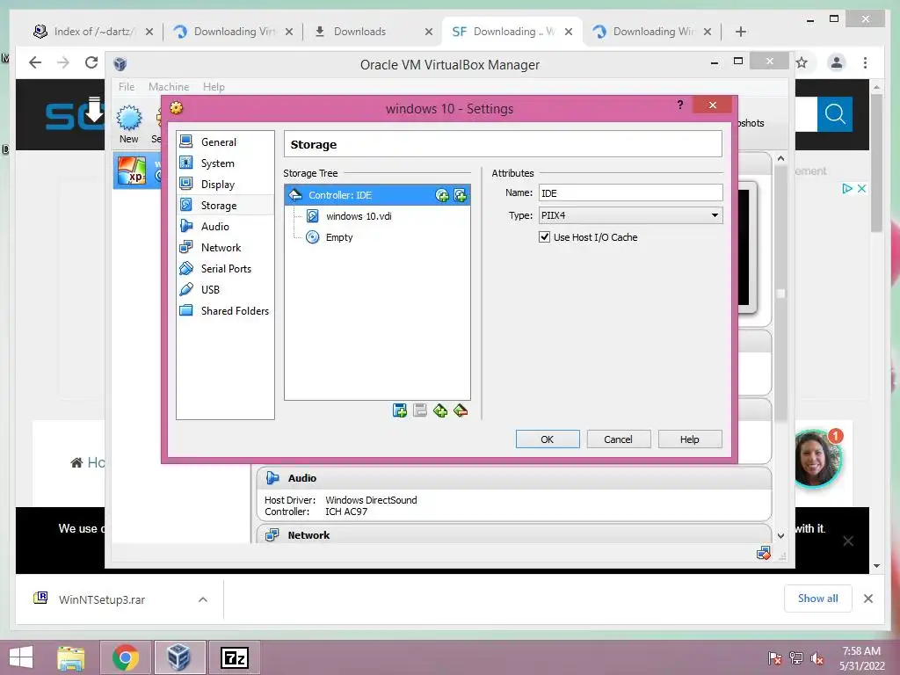
Task: Close the ad with X icon
Action: click(x=861, y=188)
